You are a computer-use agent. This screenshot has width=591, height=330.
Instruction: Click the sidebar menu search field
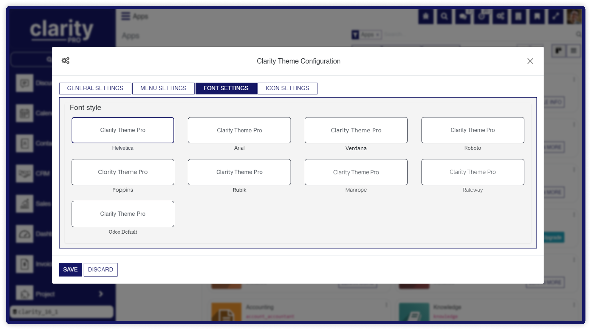point(32,59)
